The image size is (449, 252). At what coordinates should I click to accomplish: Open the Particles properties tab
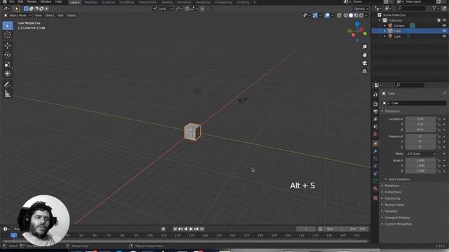pyautogui.click(x=375, y=159)
